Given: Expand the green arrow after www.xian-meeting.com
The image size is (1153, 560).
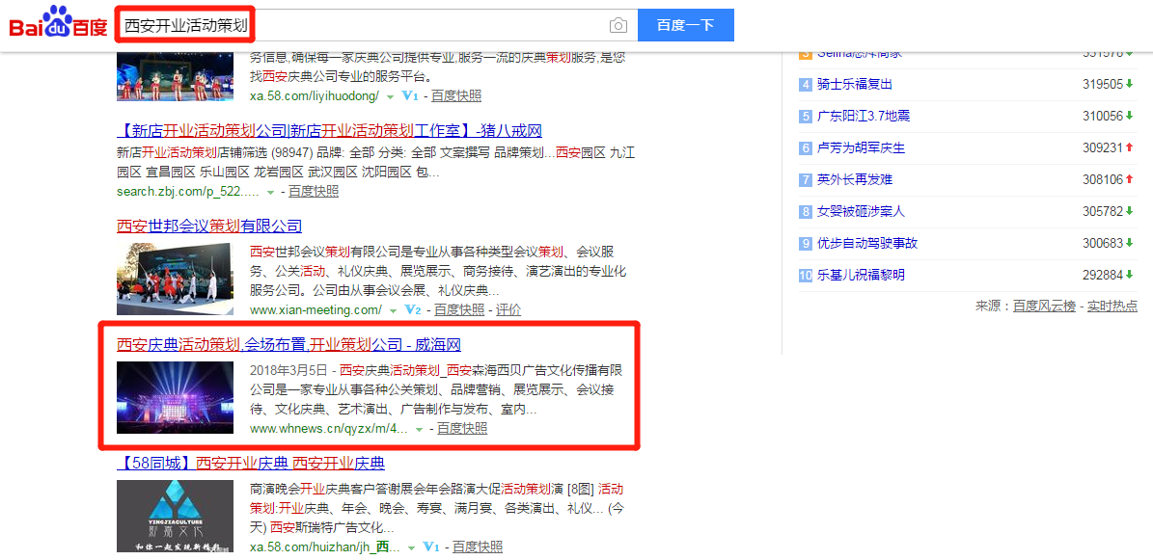Looking at the screenshot, I should pyautogui.click(x=394, y=310).
